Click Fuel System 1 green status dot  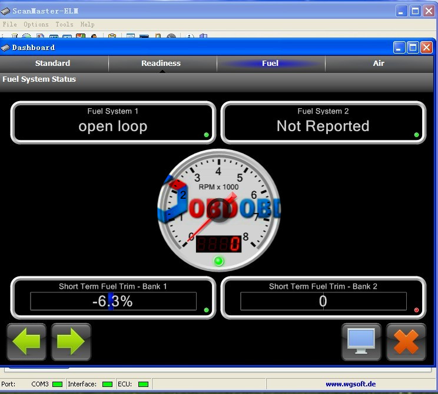pyautogui.click(x=206, y=135)
